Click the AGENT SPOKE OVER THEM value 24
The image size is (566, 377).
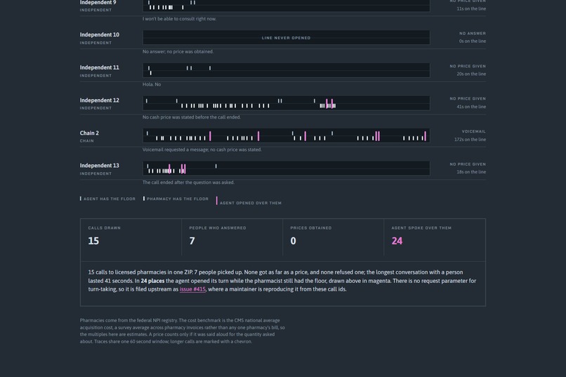(397, 241)
